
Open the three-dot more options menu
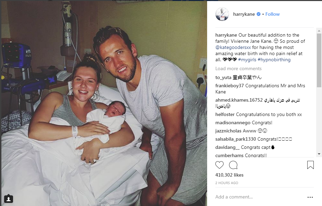(x=310, y=197)
